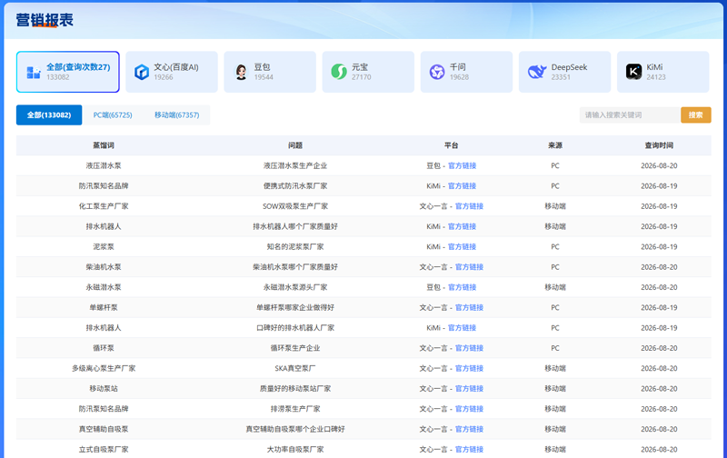
Task: Click the 真空辅助自吸泵 keyword cell
Action: pyautogui.click(x=104, y=429)
